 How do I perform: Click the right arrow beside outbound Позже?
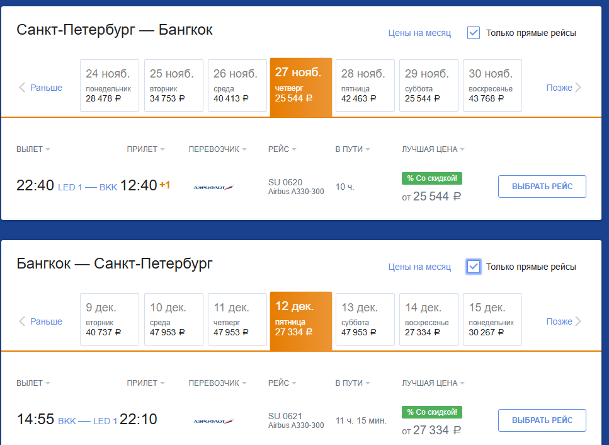coord(578,88)
